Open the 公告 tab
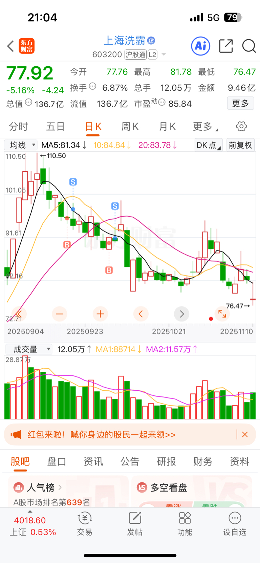260x563 pixels. [x=130, y=461]
